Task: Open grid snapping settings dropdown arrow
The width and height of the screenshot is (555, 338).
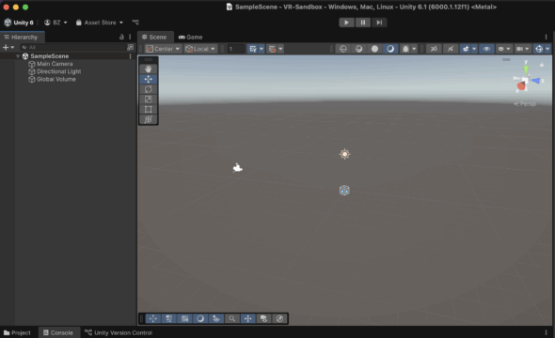Action: coord(262,49)
